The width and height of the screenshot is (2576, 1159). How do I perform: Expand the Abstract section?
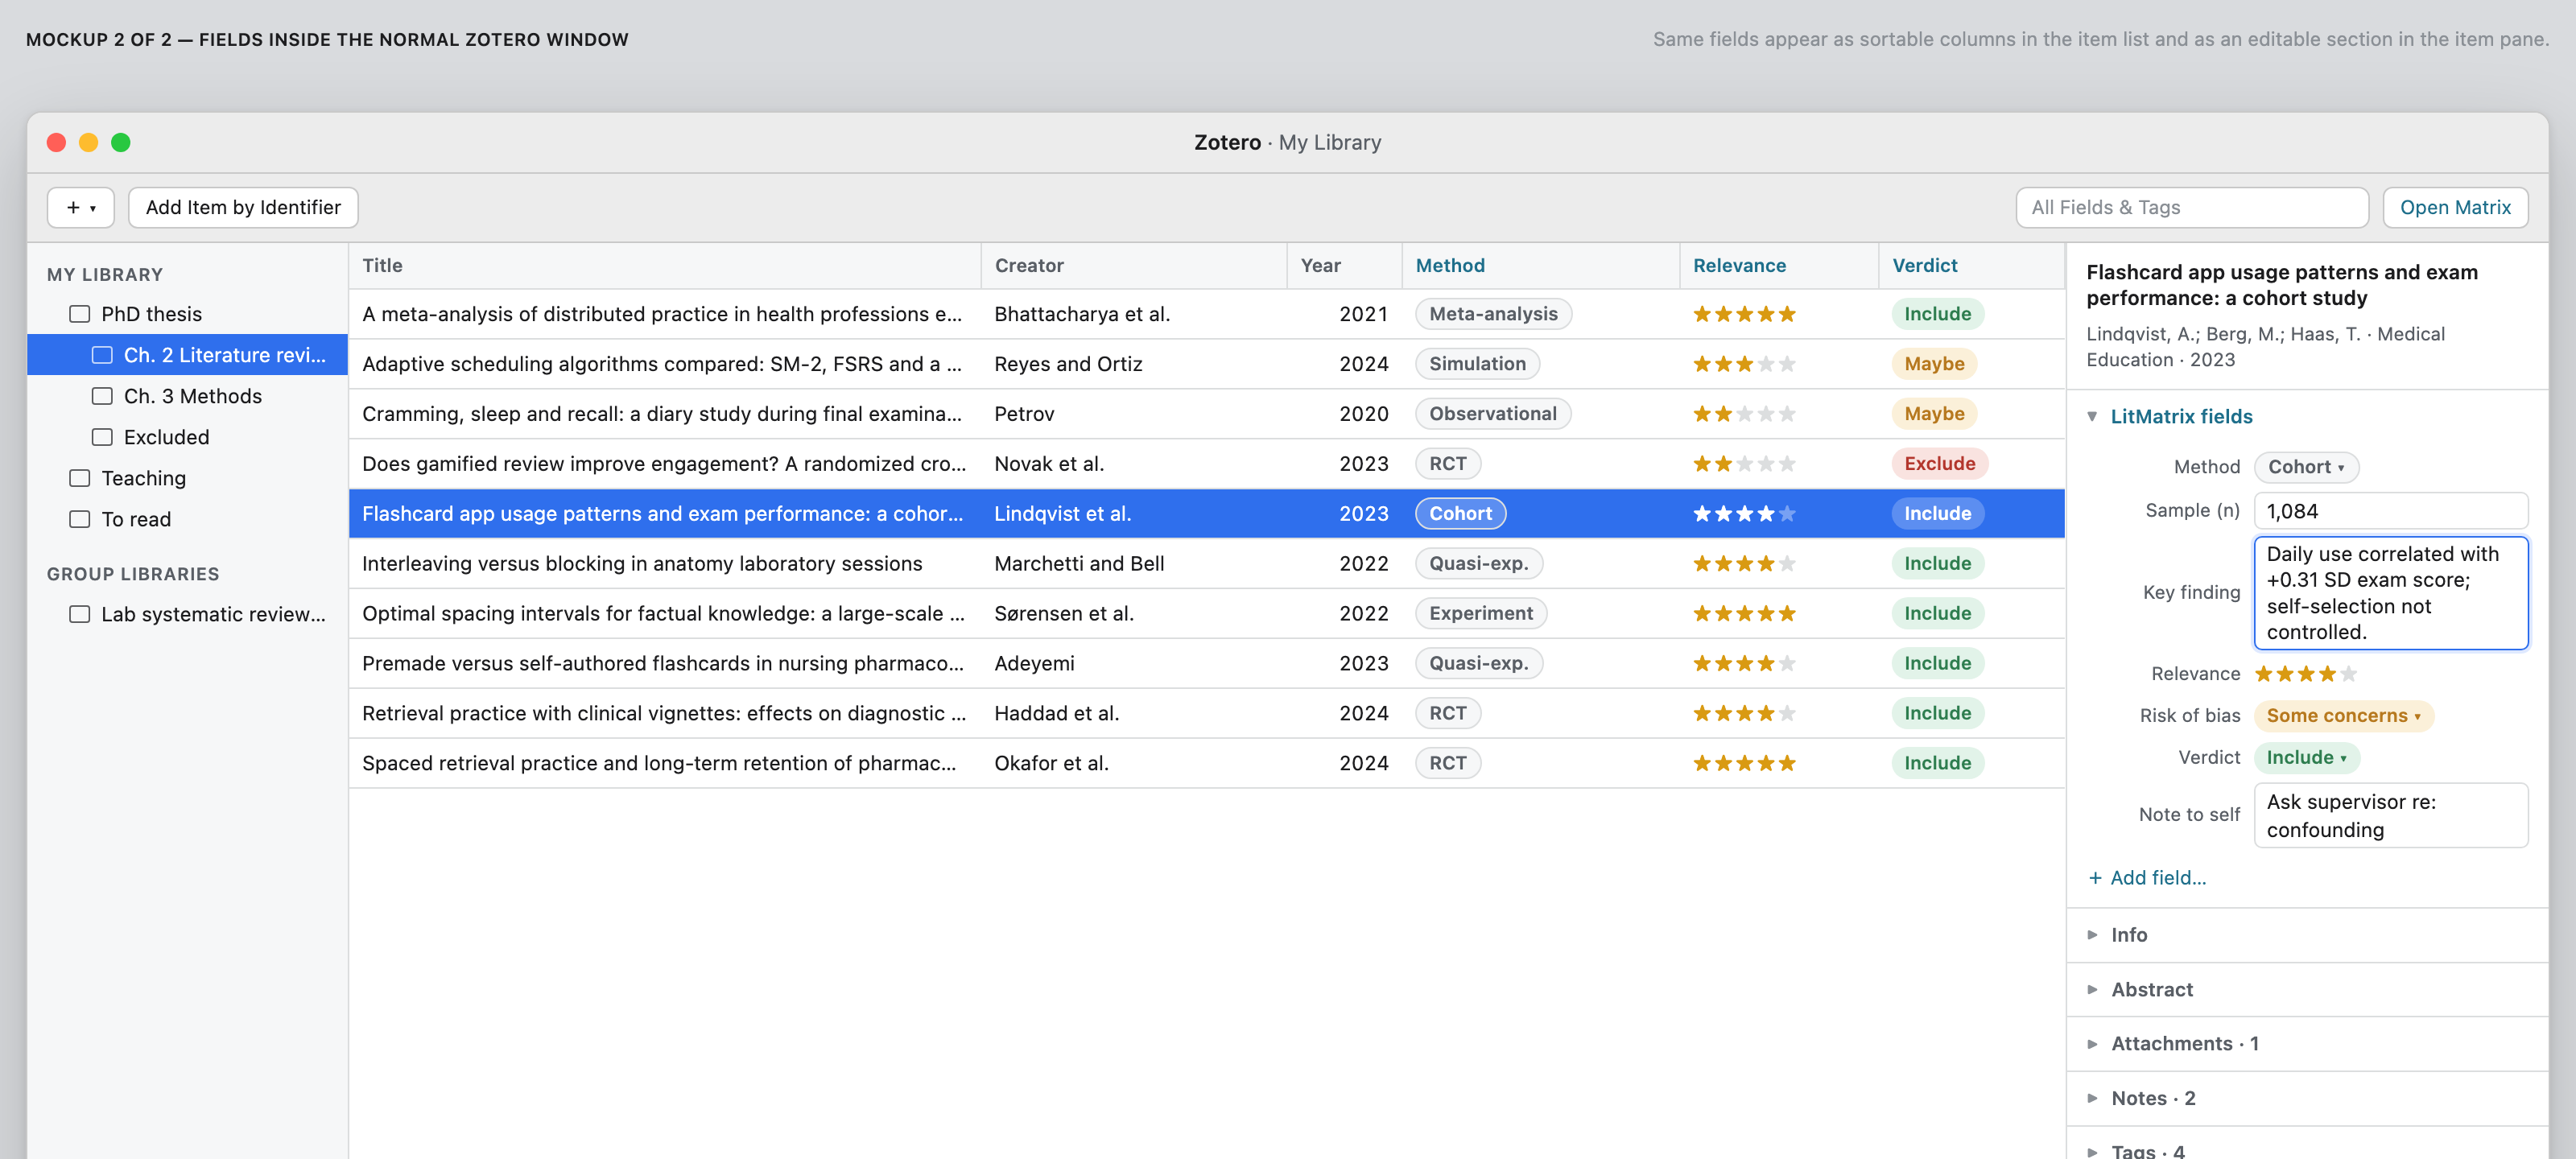2306,990
